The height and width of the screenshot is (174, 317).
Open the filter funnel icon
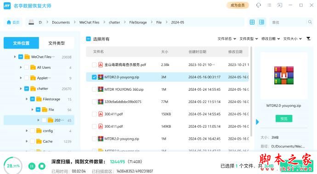tap(308, 38)
